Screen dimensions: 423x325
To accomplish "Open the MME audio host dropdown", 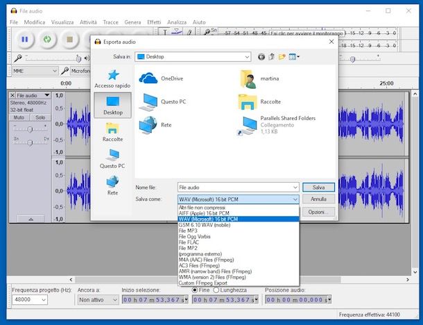I will 35,71.
